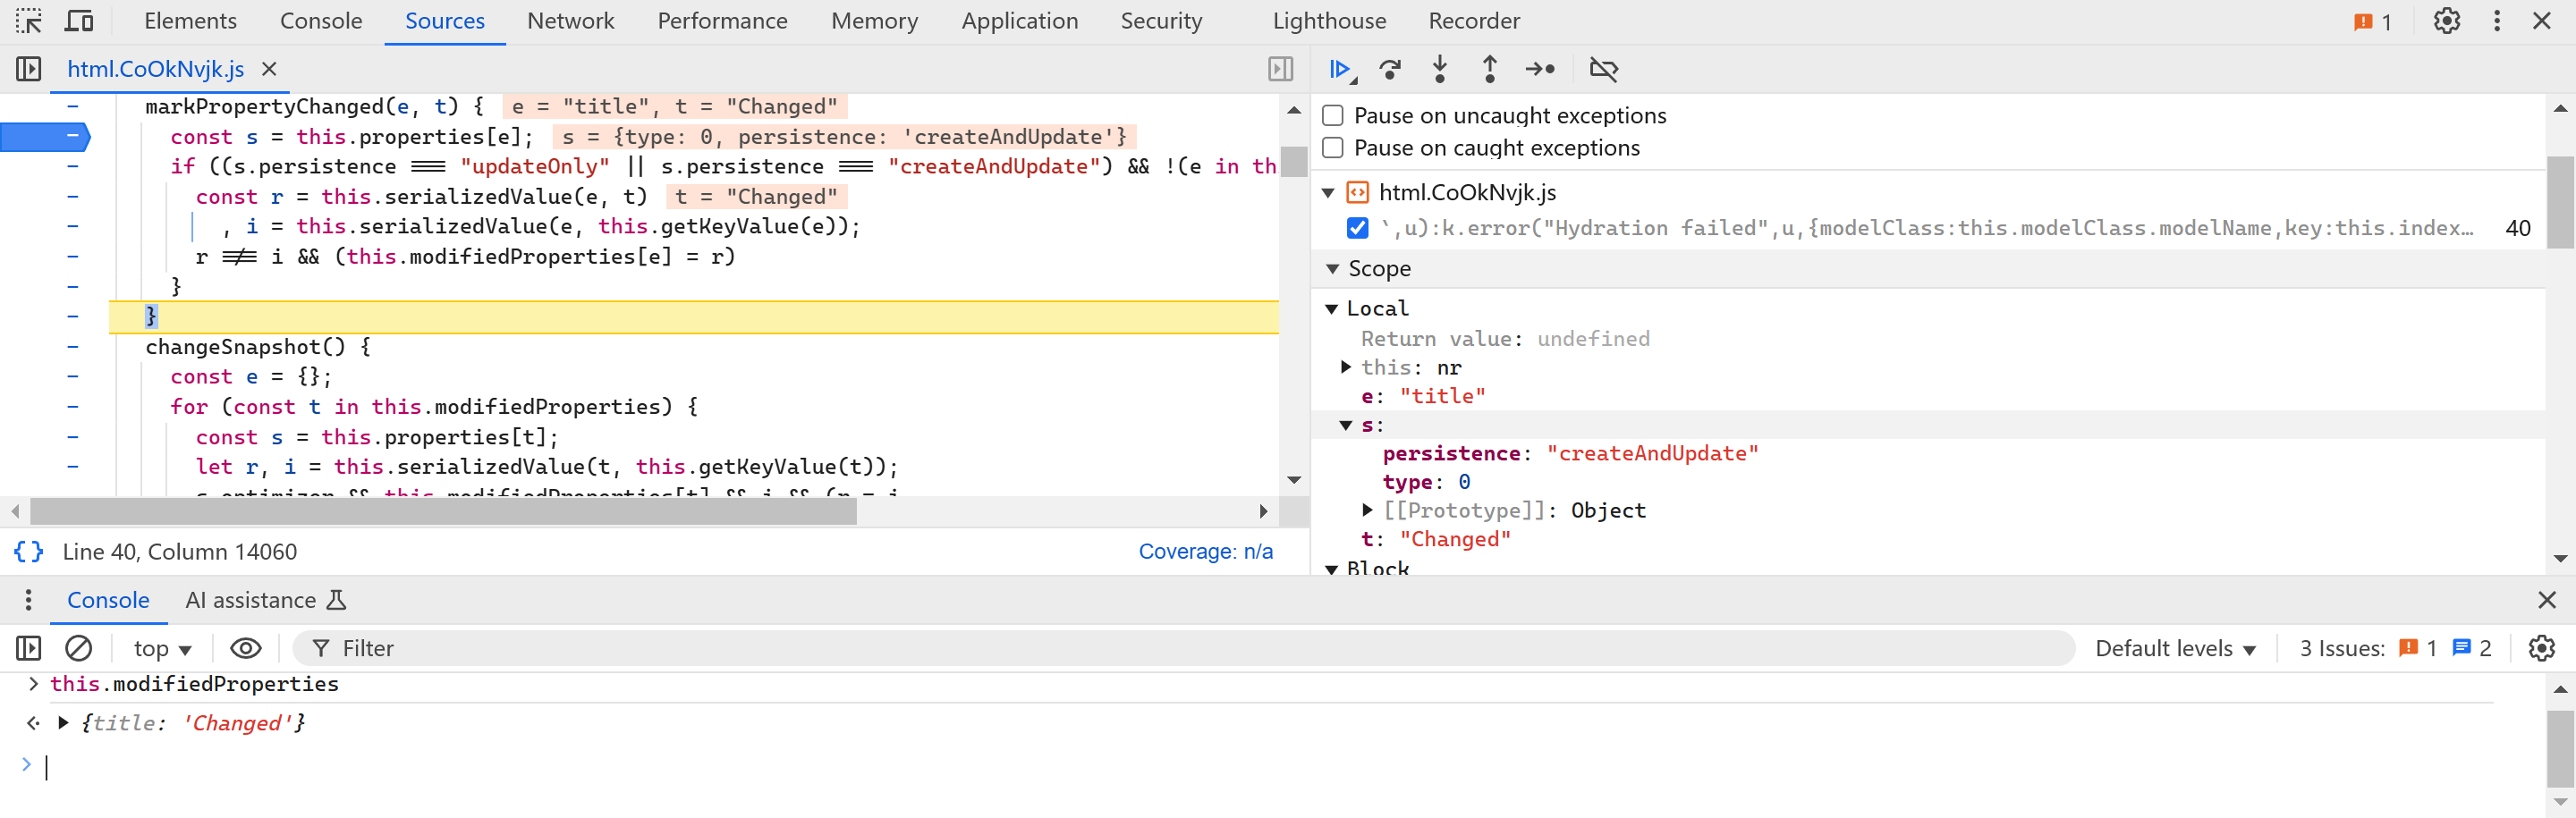Collapse the Scope section
Image resolution: width=2576 pixels, height=818 pixels.
(1332, 269)
